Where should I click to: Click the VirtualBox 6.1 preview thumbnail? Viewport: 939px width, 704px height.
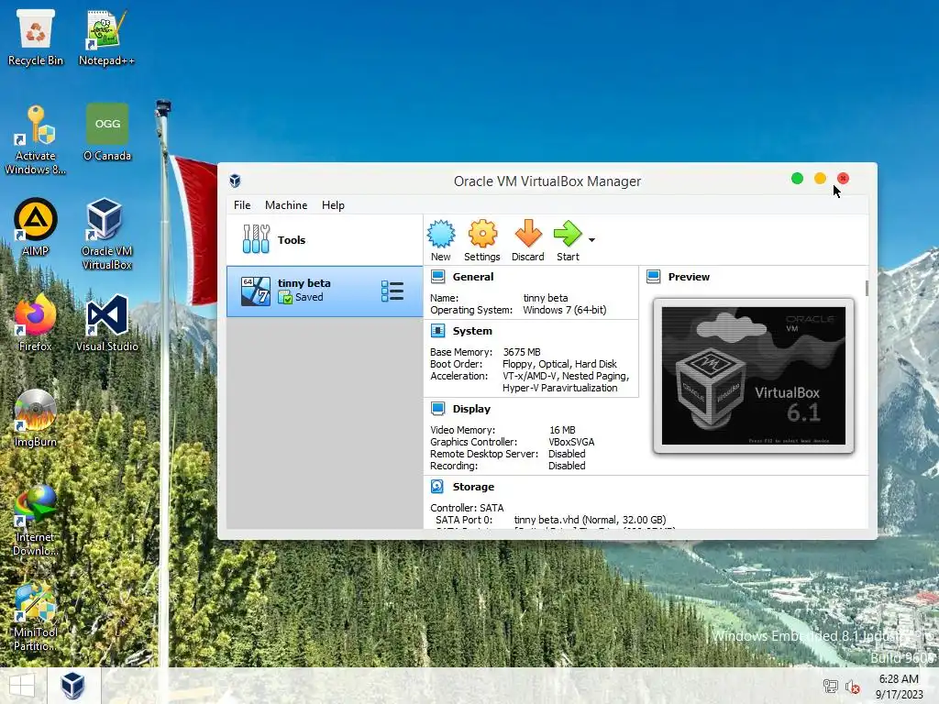754,376
